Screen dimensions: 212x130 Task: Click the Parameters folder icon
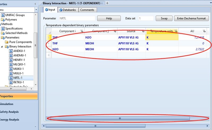pos(3,37)
